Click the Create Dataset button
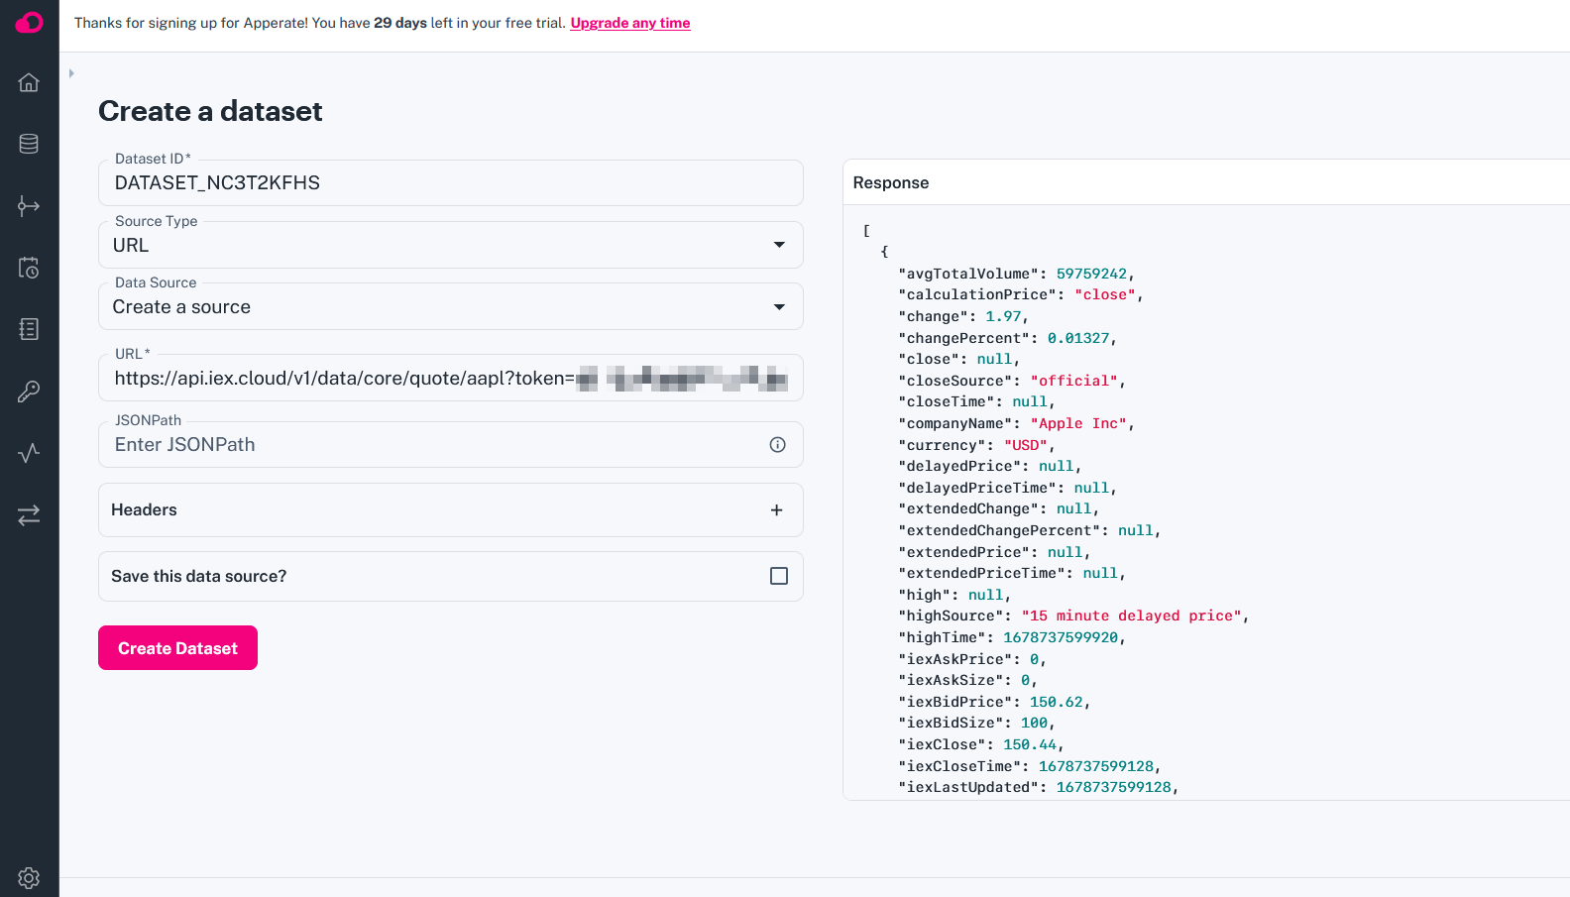The width and height of the screenshot is (1570, 897). point(177,648)
